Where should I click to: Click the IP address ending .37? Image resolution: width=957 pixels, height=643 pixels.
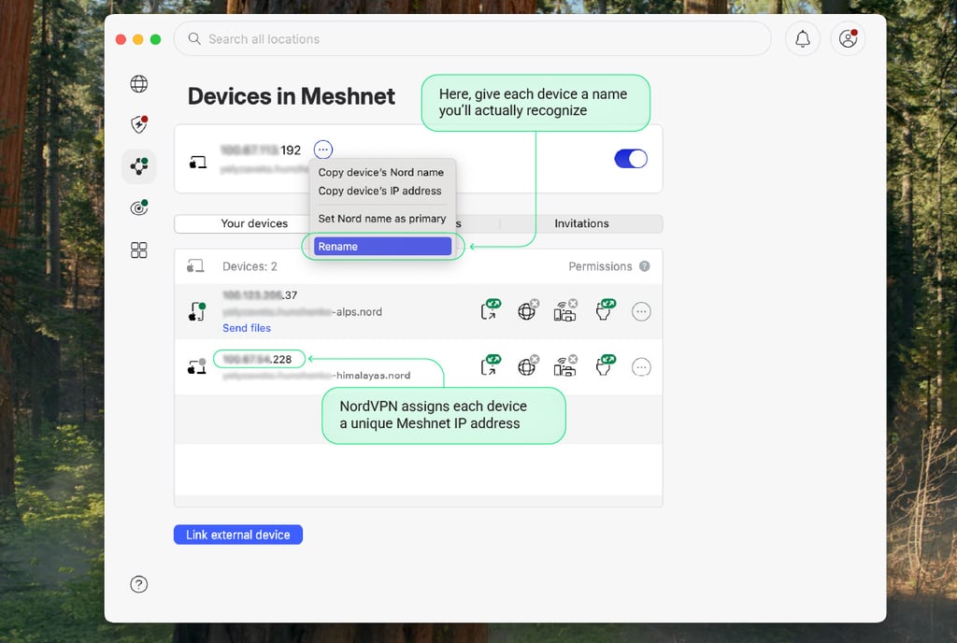tap(260, 295)
